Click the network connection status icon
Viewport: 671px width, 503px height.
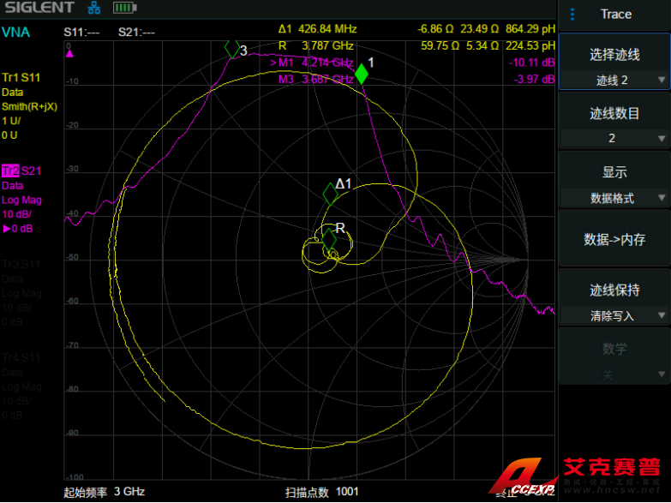click(x=94, y=9)
